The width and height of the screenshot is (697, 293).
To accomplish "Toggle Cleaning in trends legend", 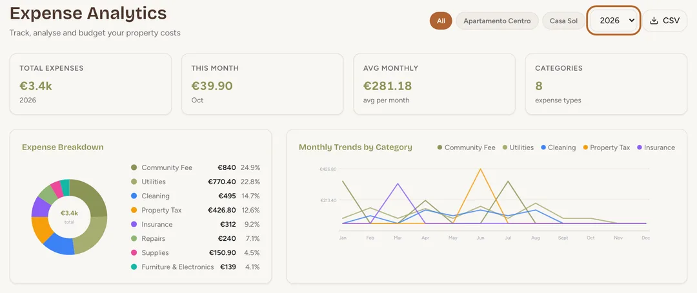I will pyautogui.click(x=558, y=147).
